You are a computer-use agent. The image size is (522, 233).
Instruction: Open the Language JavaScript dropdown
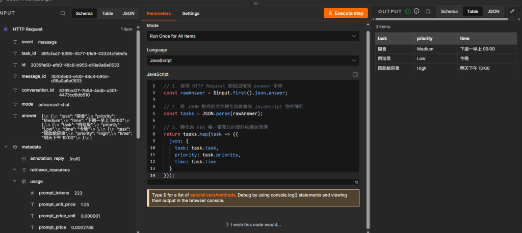click(x=253, y=61)
